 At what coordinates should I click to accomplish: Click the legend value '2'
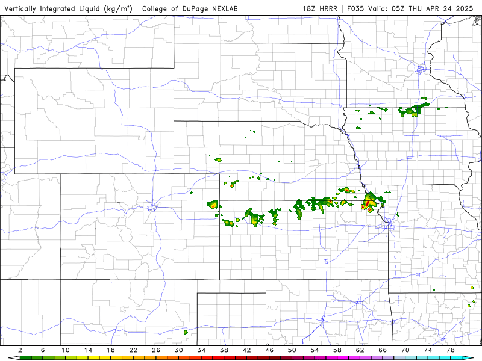(x=20, y=350)
